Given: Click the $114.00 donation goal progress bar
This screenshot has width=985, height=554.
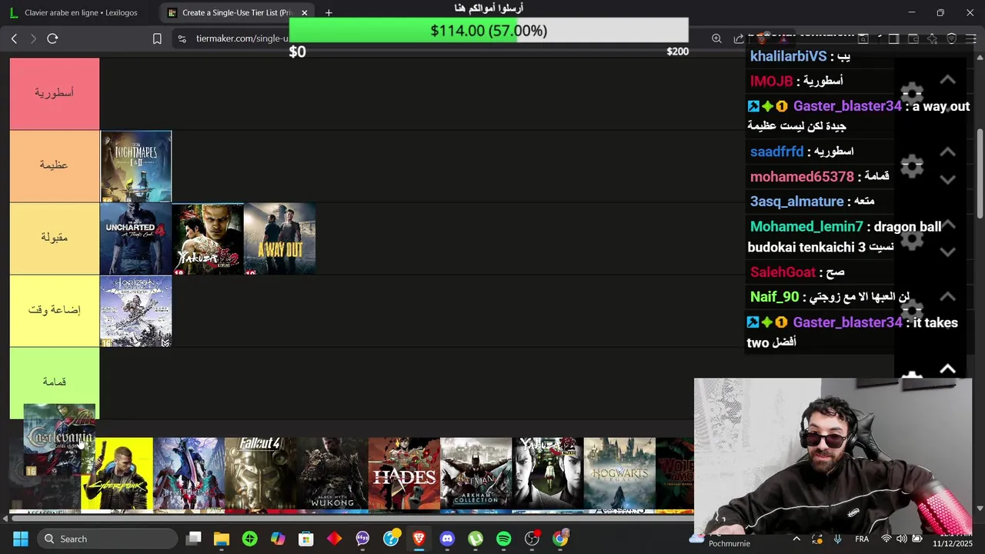Looking at the screenshot, I should click(489, 31).
